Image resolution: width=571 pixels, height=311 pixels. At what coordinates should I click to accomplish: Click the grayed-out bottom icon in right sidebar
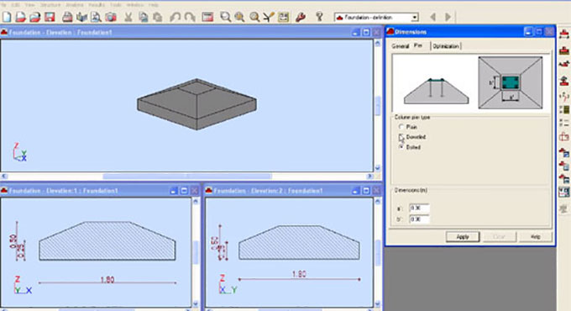click(564, 209)
